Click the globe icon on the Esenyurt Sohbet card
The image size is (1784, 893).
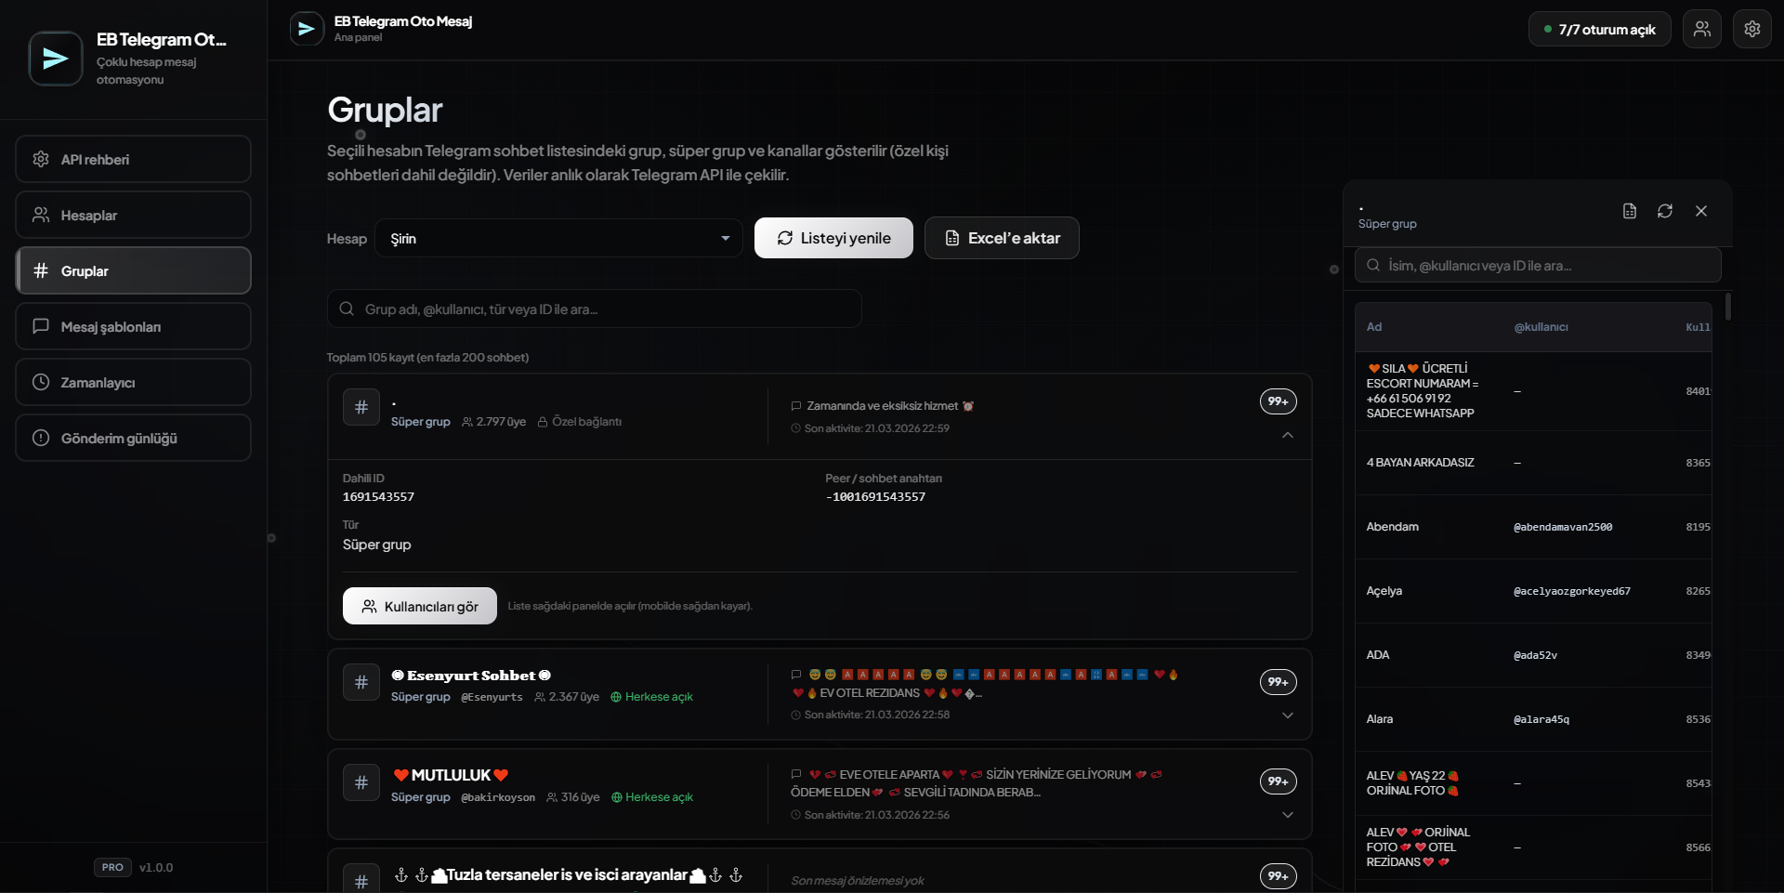[616, 697]
